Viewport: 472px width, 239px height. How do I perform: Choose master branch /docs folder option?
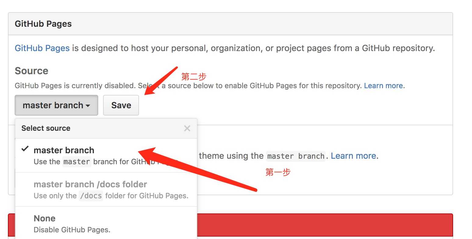(x=90, y=184)
